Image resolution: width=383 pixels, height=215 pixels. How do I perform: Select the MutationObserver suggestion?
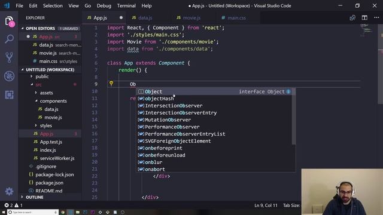click(x=215, y=120)
